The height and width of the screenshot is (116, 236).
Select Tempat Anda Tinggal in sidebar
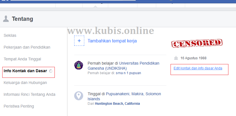pyautogui.click(x=22, y=59)
